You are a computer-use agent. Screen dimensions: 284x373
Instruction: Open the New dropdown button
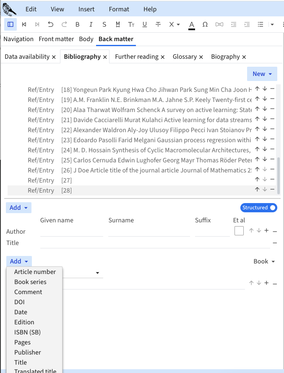(262, 74)
